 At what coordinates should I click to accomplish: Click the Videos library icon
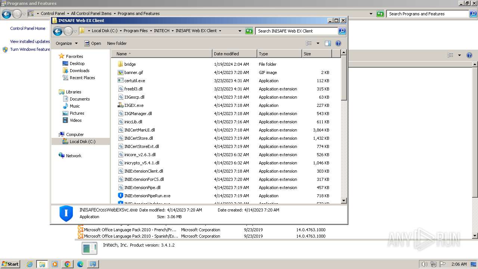click(65, 120)
